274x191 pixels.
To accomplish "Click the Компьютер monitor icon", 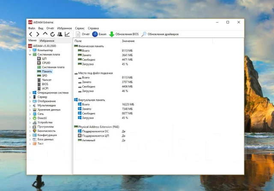I will (35, 50).
